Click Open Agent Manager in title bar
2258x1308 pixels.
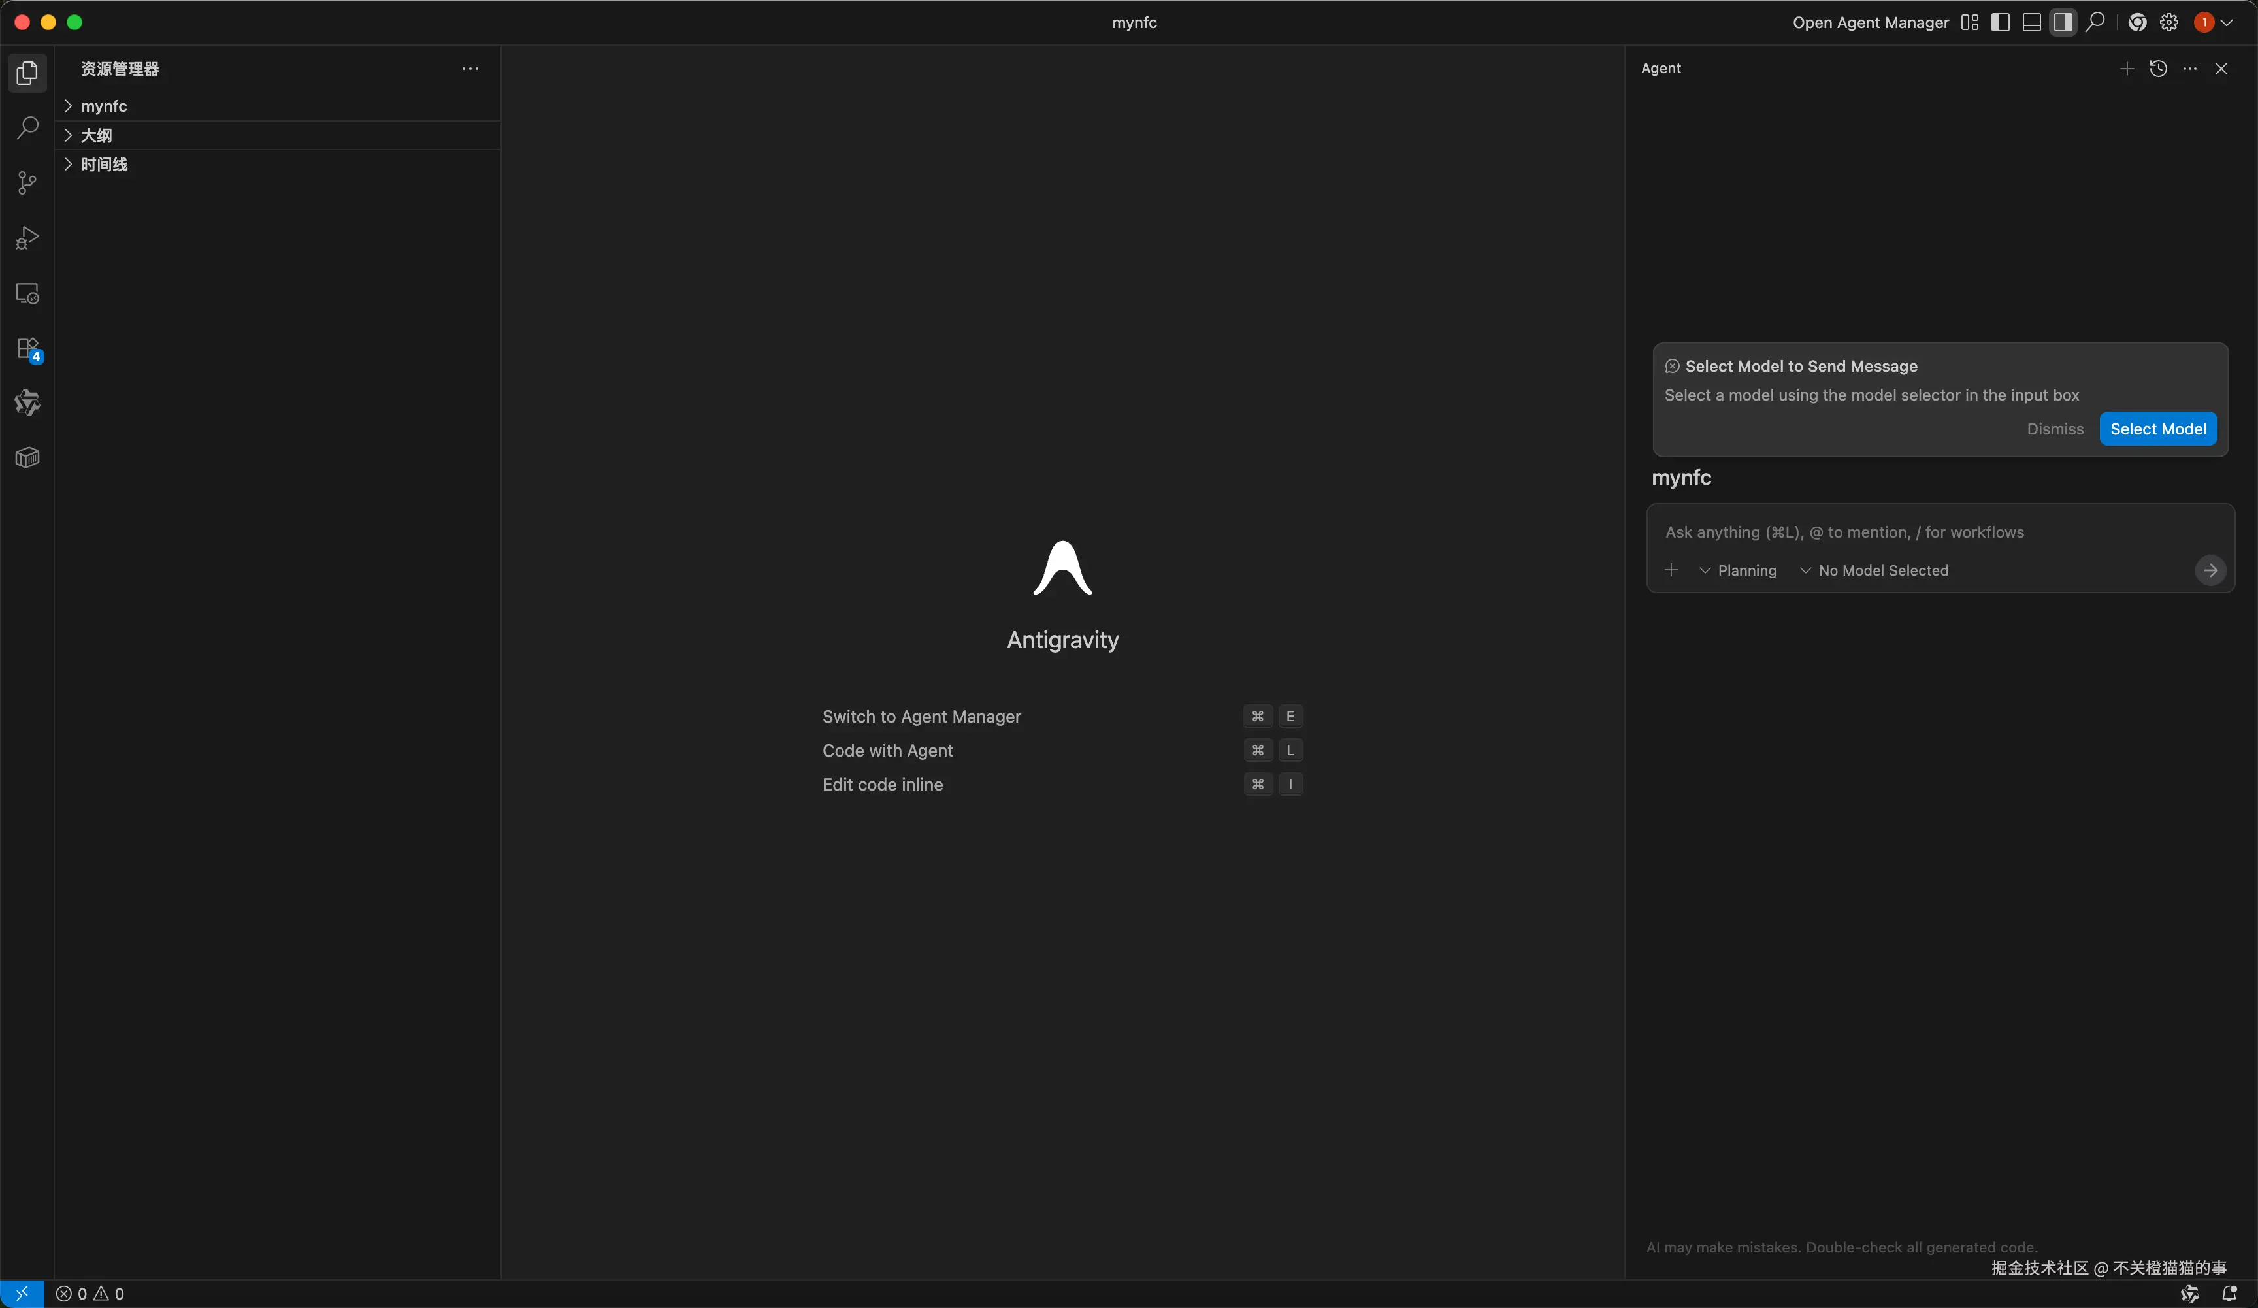tap(1870, 22)
